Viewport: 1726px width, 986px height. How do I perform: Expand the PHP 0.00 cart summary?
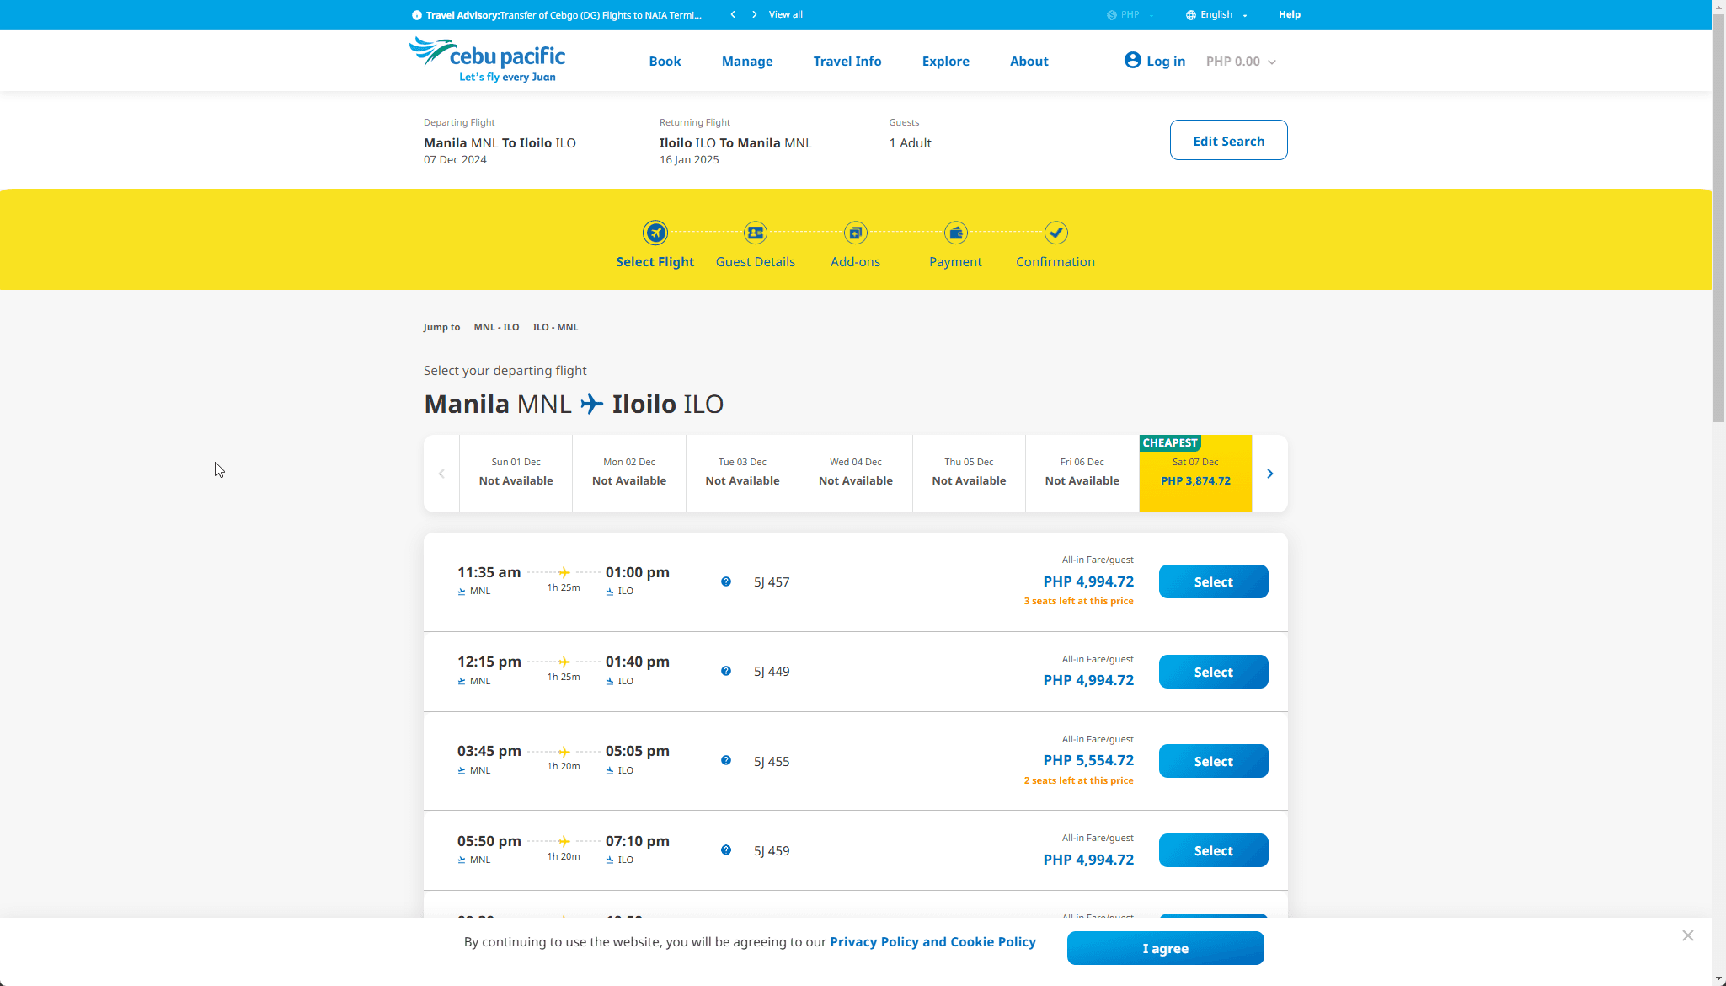pos(1241,62)
